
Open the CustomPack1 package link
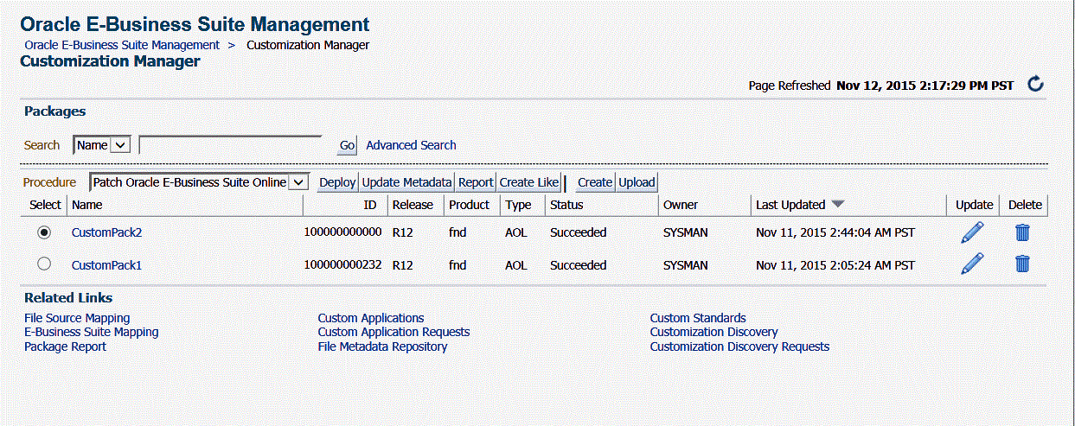106,265
